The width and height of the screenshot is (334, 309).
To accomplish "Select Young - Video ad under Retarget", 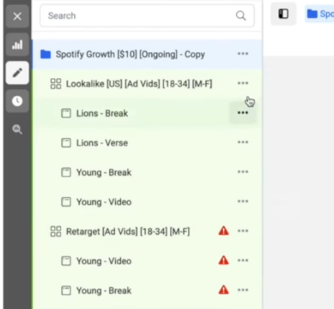I will [x=147, y=261].
